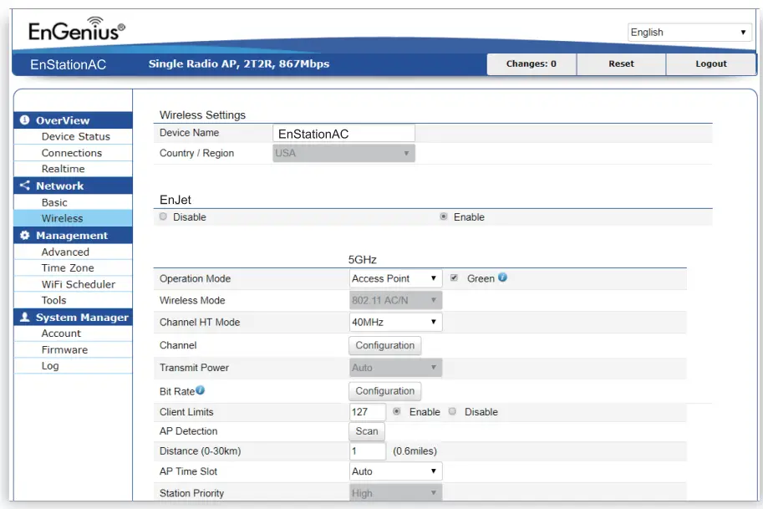
Task: Open the AP Time Slot dropdown
Action: coord(395,471)
